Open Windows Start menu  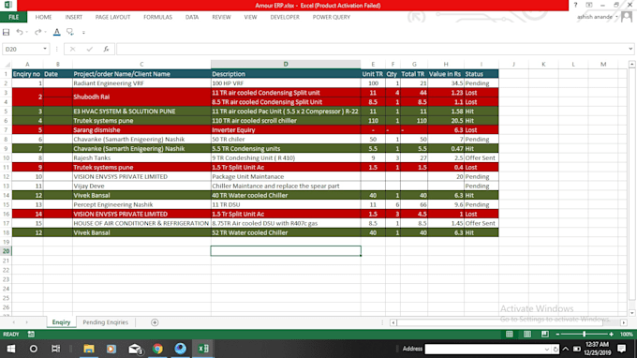[x=11, y=349]
